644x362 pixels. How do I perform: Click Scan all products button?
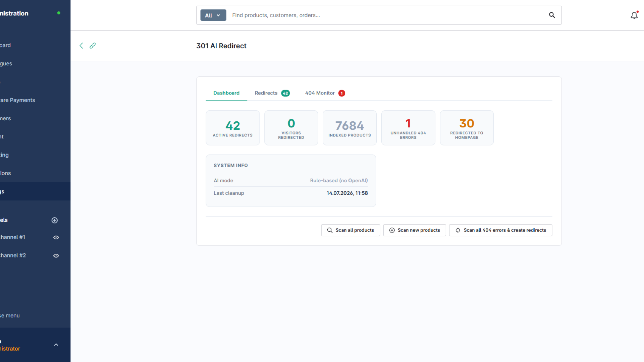pos(351,230)
